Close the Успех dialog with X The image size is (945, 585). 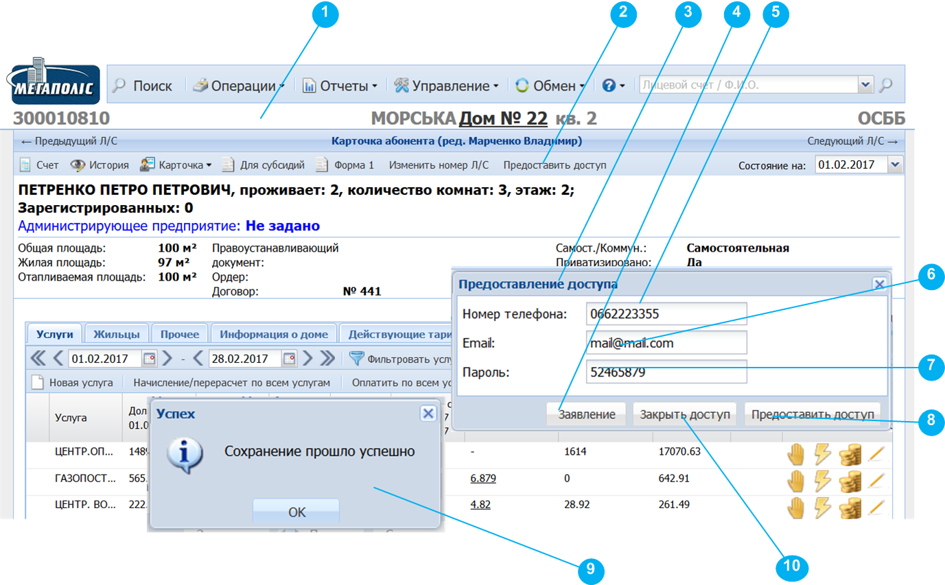428,413
